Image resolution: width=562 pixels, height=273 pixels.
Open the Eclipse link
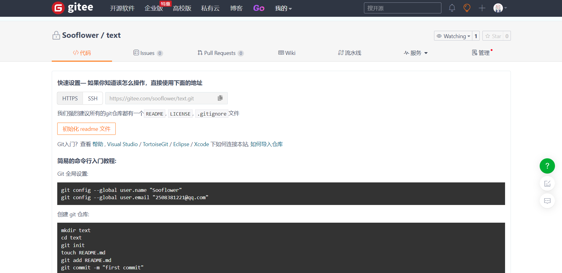point(181,144)
